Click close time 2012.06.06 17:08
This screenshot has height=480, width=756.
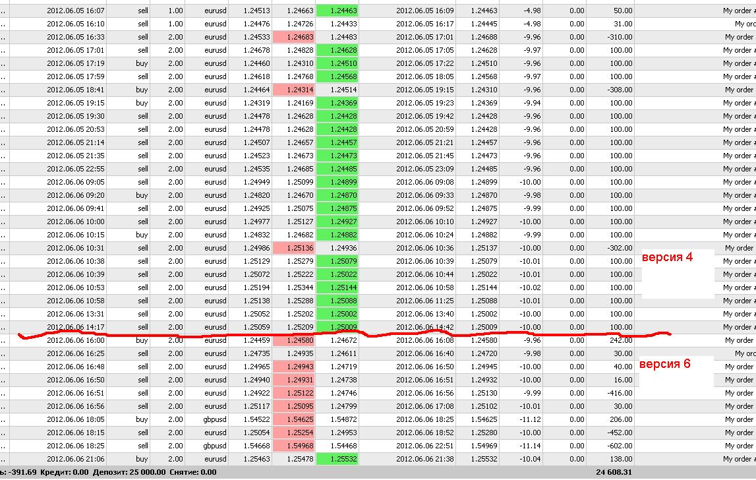coord(424,406)
